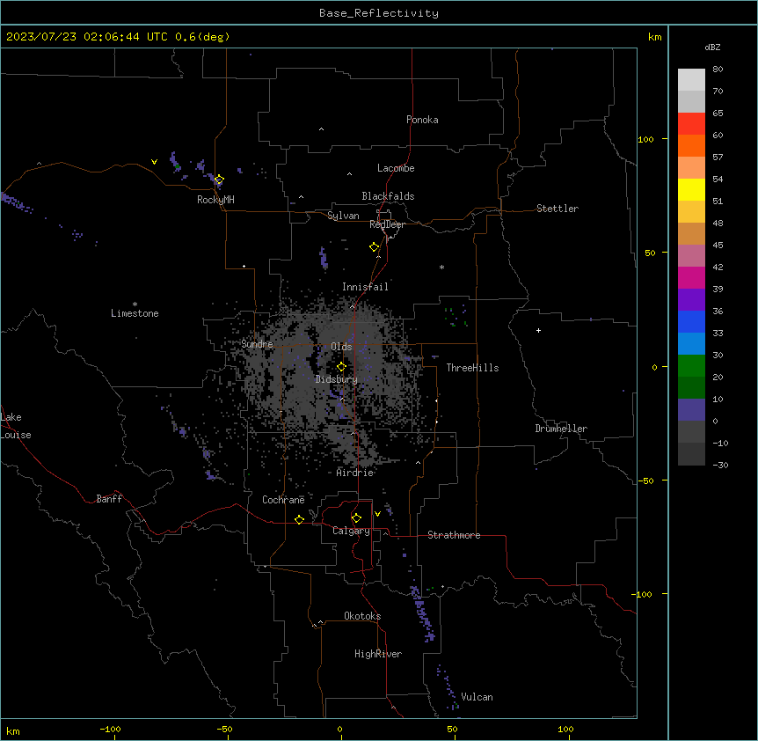Click the Strathmore label
This screenshot has width=758, height=741.
click(x=454, y=535)
